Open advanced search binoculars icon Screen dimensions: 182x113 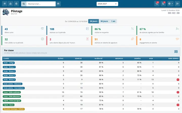click(x=58, y=4)
